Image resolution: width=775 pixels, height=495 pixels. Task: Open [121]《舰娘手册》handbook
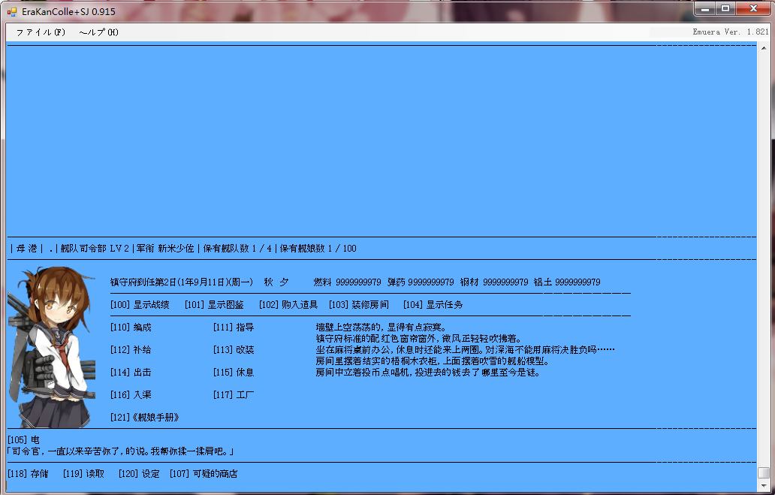coord(145,418)
